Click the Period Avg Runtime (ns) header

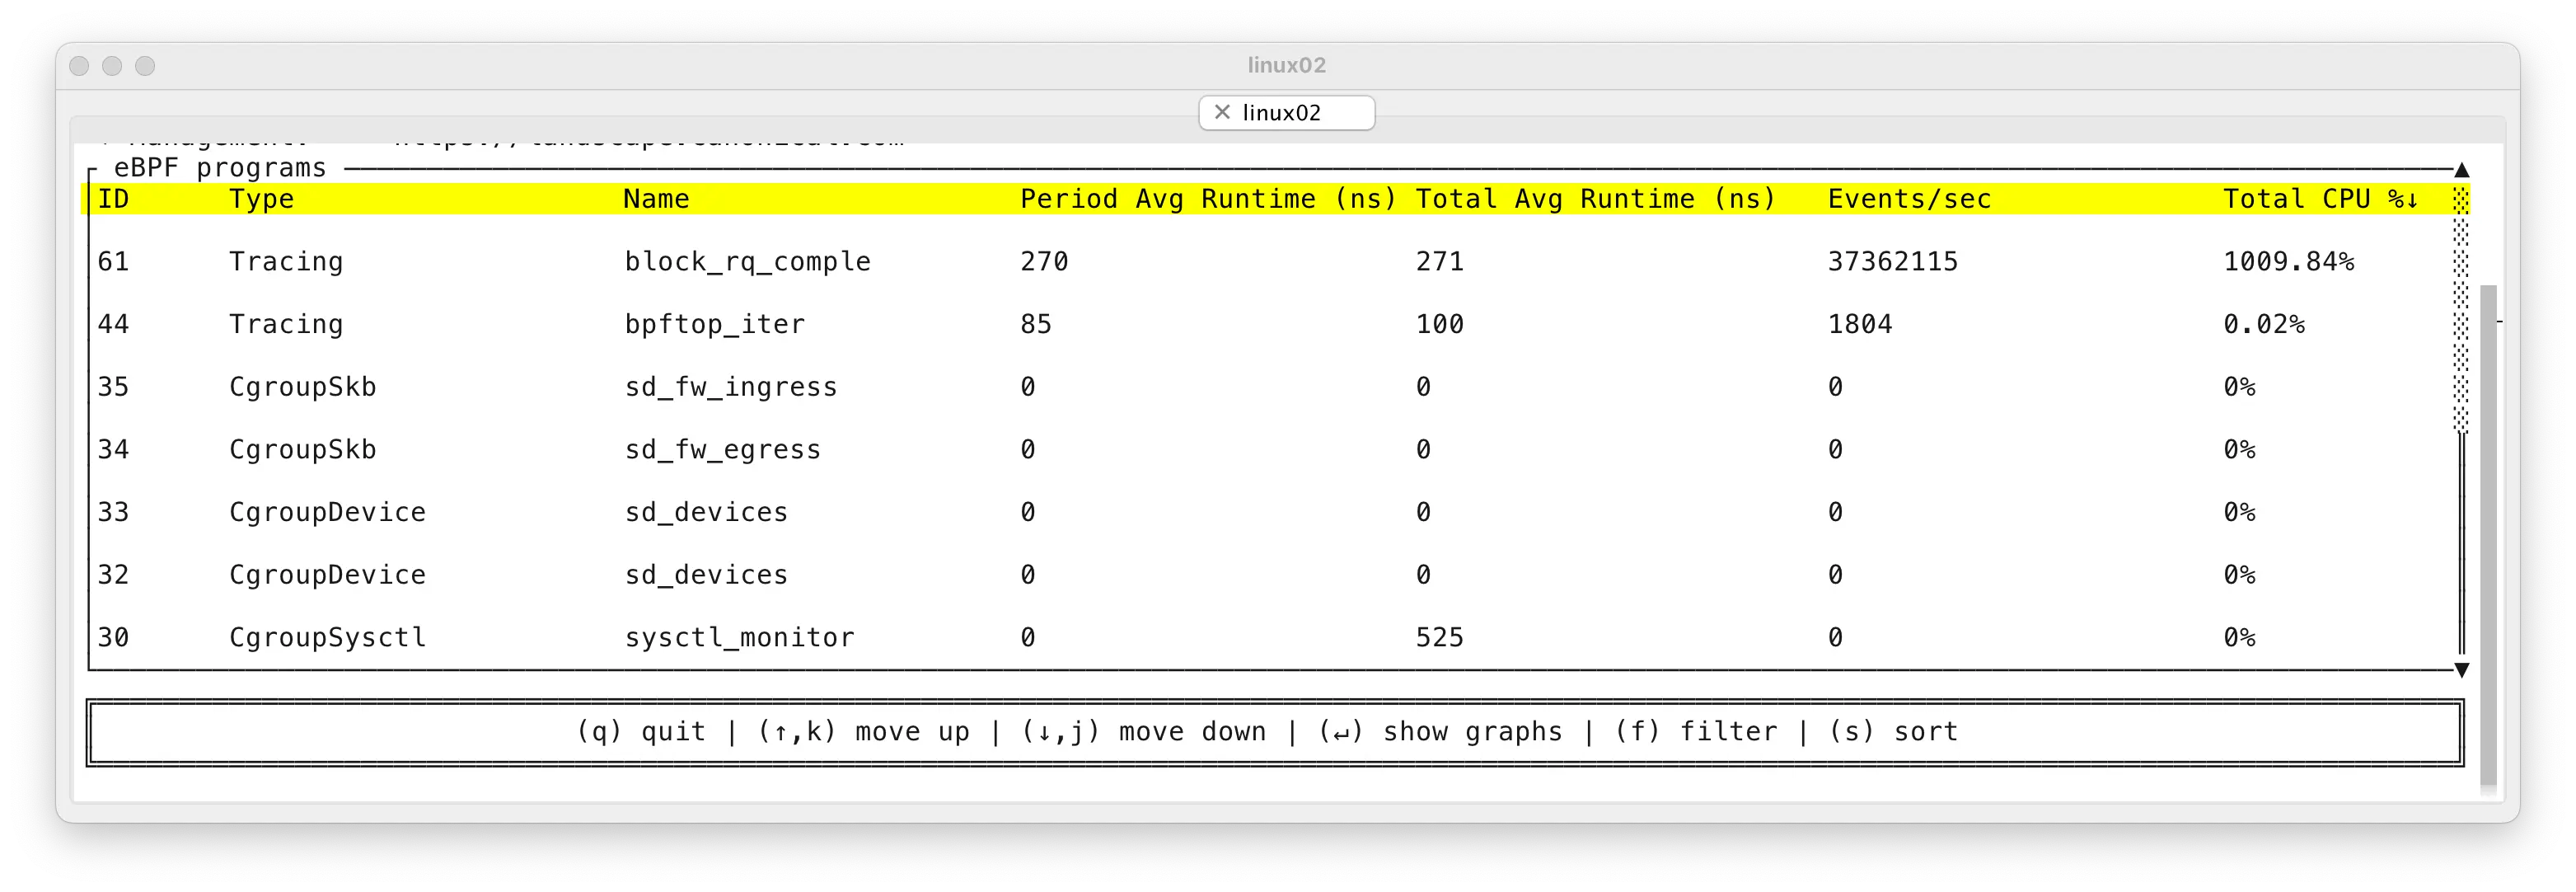(1207, 199)
